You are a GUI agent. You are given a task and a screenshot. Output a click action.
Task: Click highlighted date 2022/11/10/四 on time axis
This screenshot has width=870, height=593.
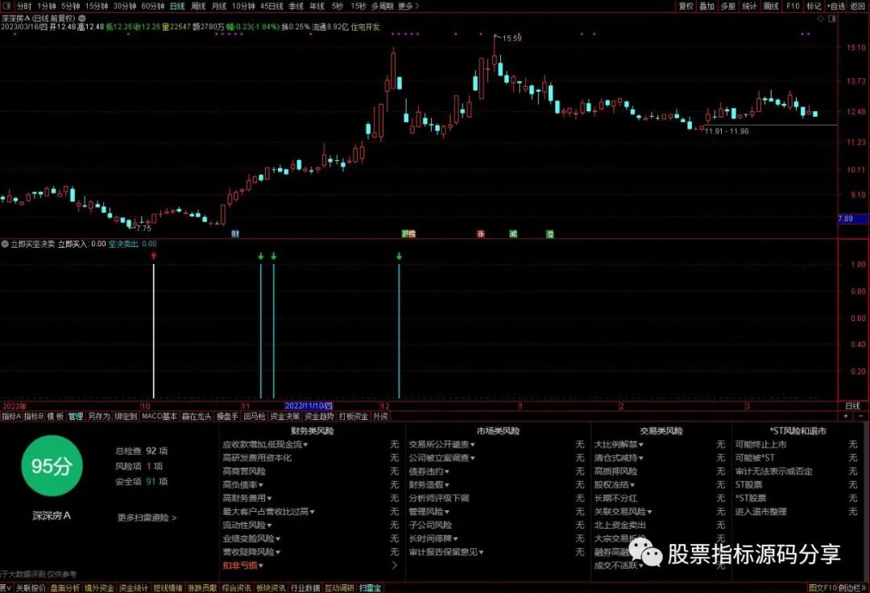pos(309,406)
